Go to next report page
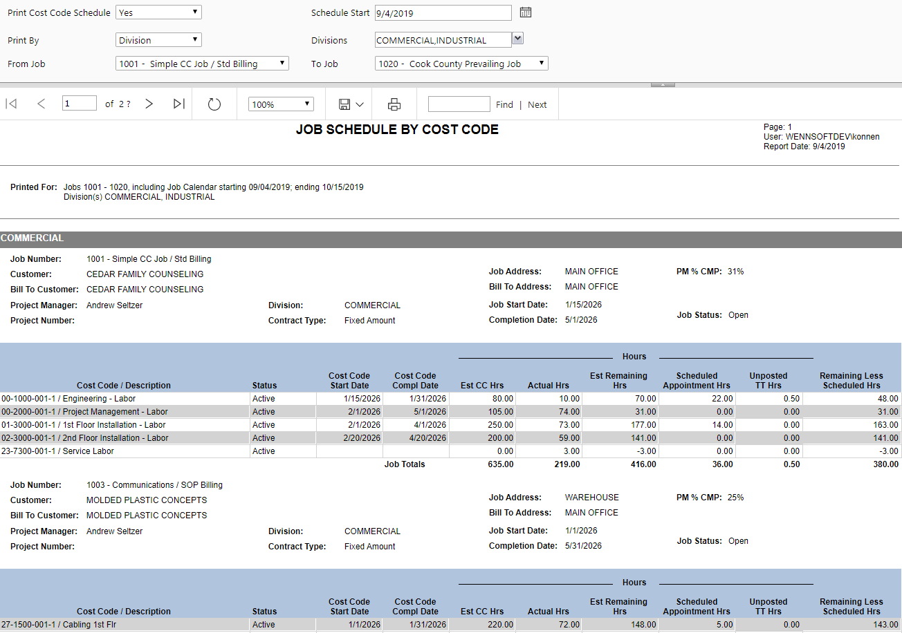902x633 pixels. coord(149,104)
